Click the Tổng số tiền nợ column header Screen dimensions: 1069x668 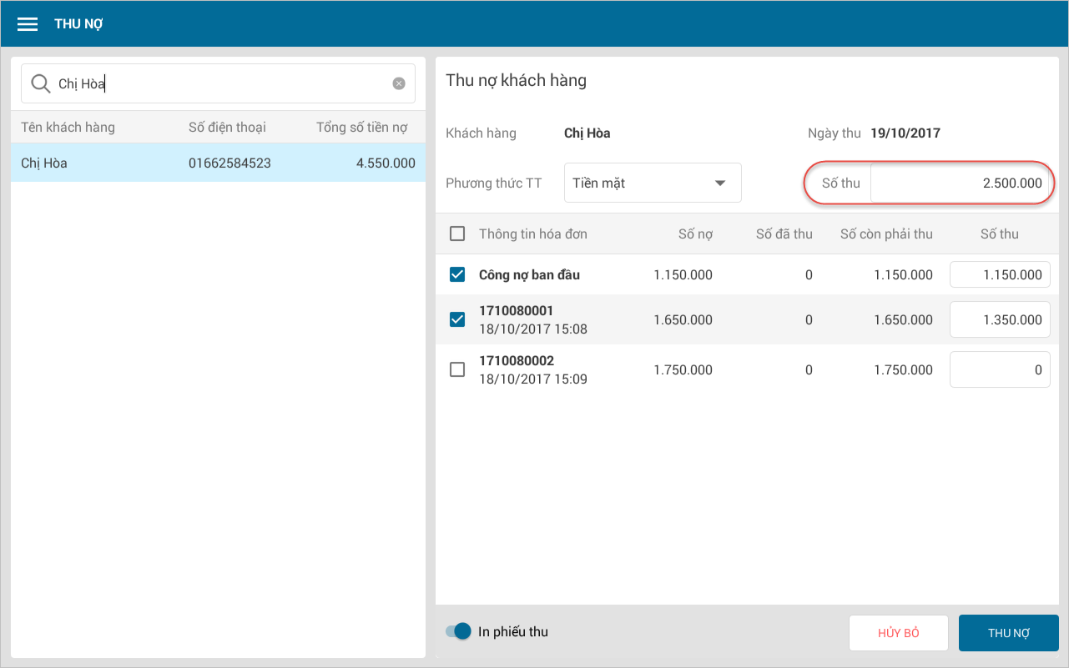(362, 128)
